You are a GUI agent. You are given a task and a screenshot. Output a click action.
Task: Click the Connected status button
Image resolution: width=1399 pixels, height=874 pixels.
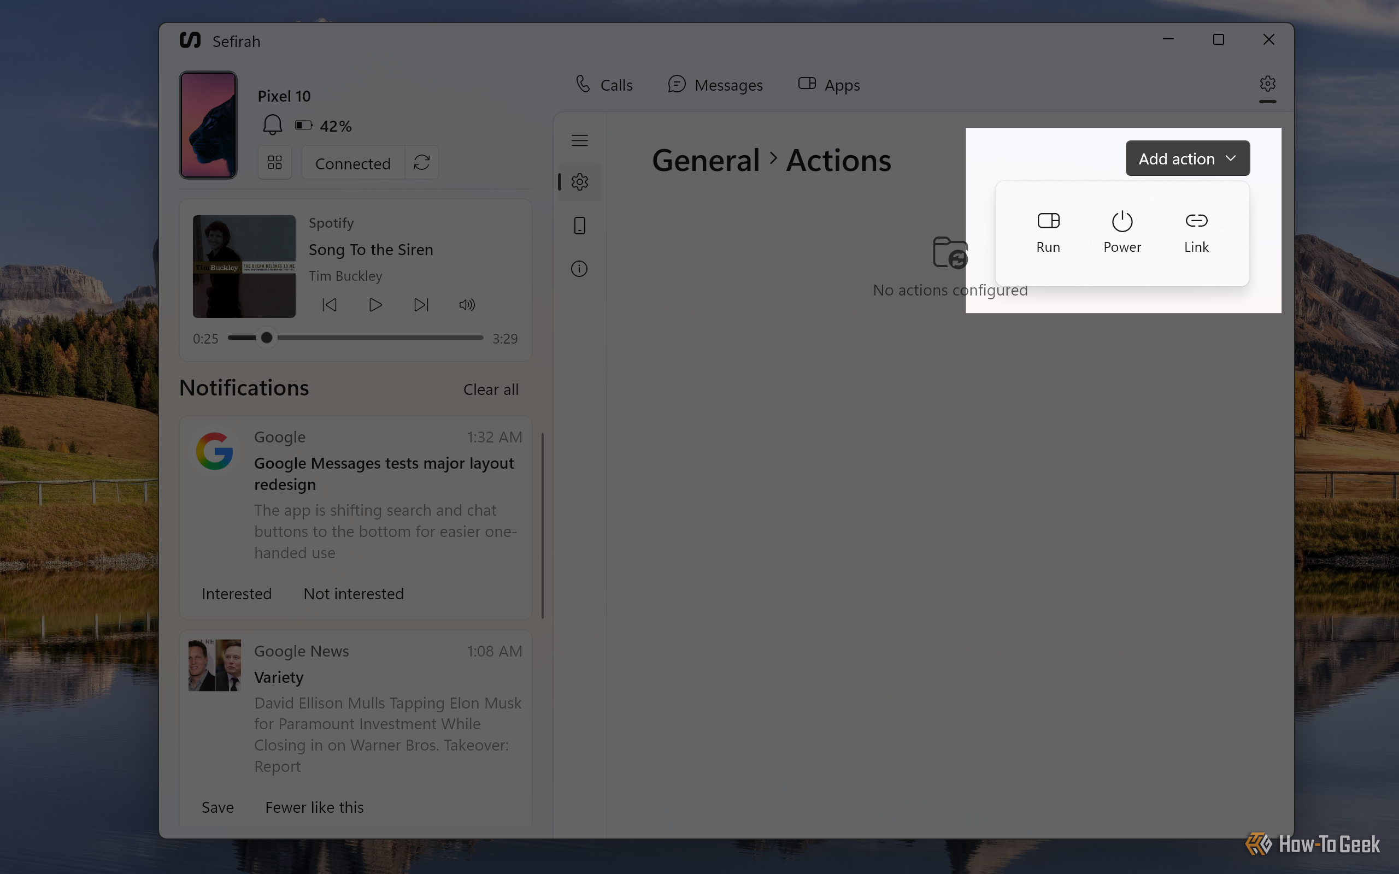(x=352, y=163)
